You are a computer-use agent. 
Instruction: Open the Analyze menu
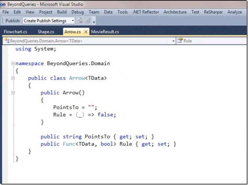coord(235,12)
